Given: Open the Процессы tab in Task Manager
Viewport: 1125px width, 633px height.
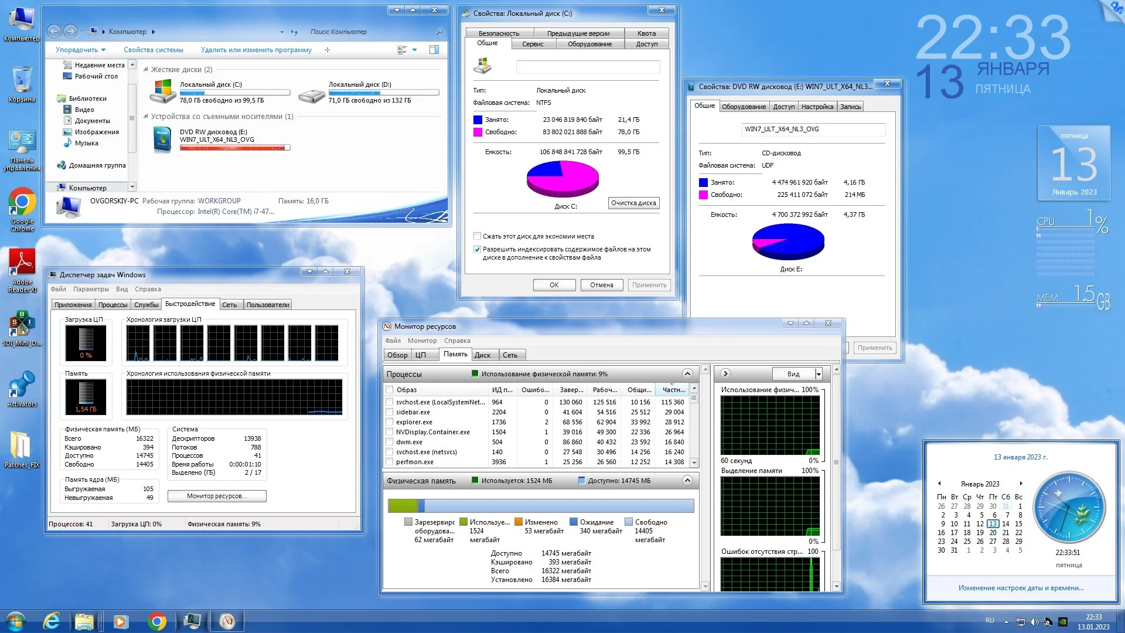Looking at the screenshot, I should (x=112, y=305).
